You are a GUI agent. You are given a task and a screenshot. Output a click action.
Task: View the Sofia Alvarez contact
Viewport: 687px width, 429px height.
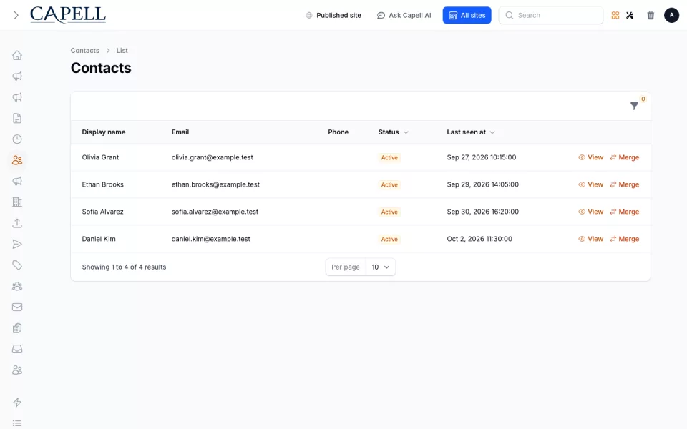(590, 212)
